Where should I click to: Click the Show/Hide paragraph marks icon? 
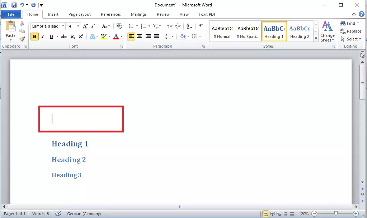click(201, 26)
